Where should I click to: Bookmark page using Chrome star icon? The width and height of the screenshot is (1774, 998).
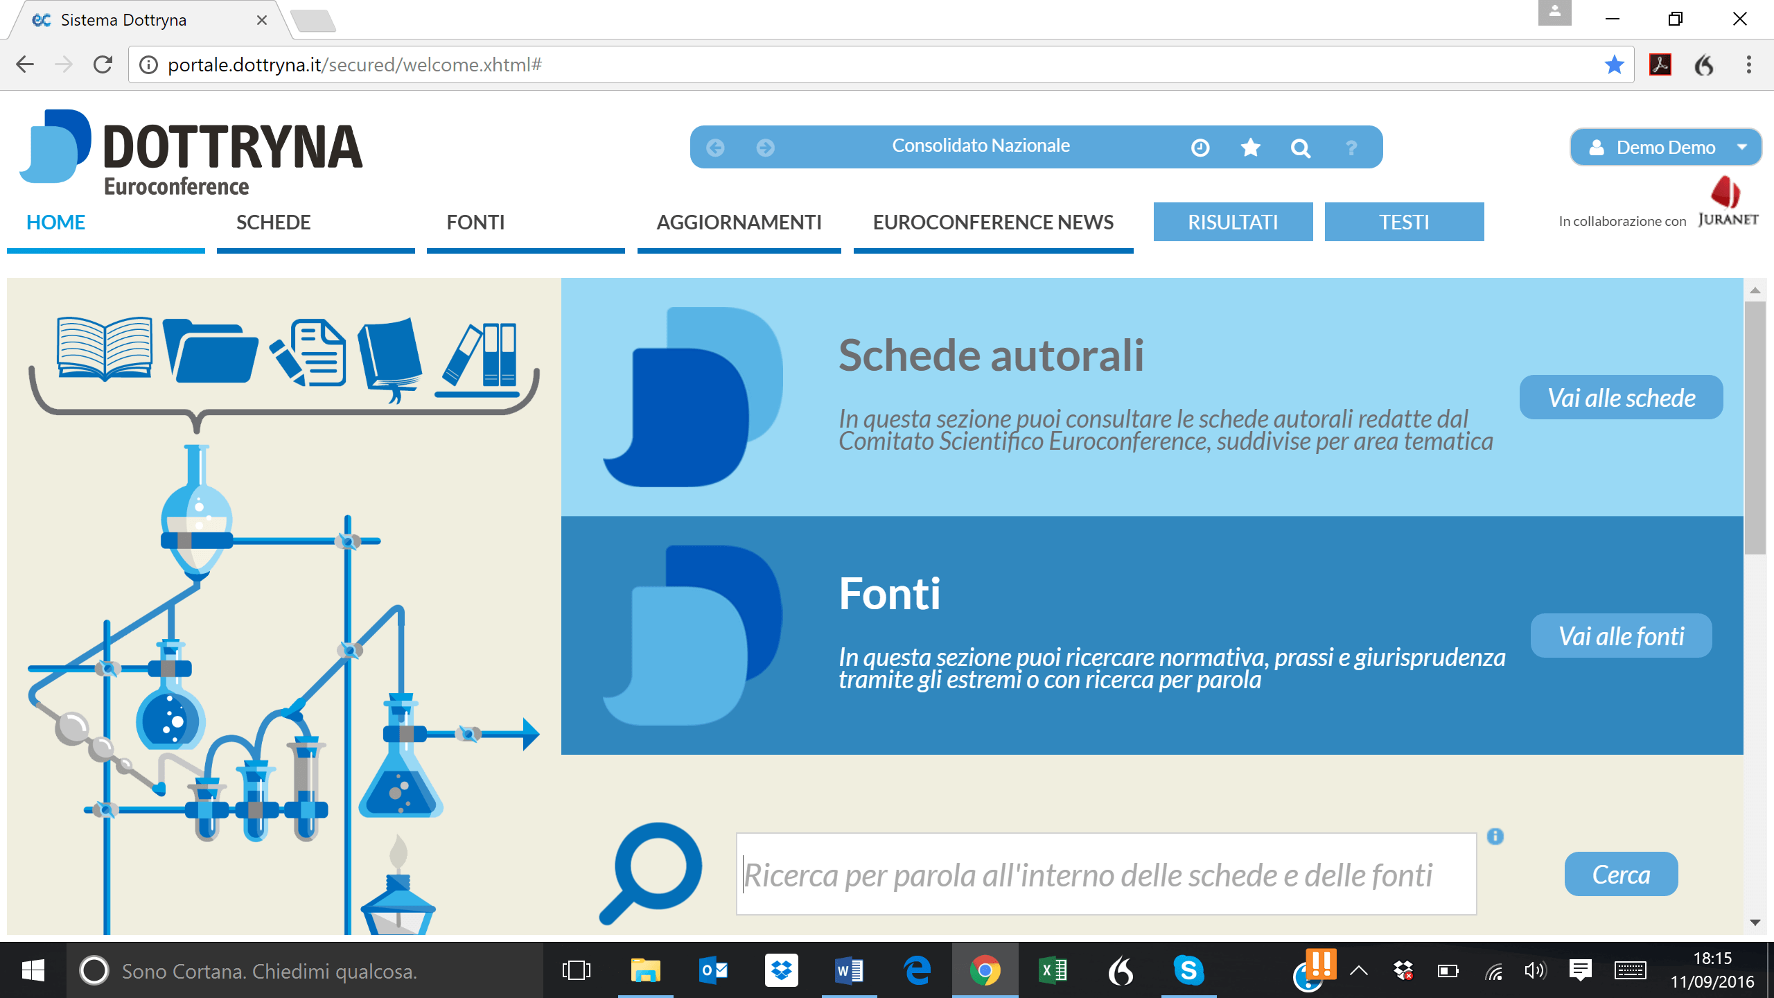tap(1614, 64)
